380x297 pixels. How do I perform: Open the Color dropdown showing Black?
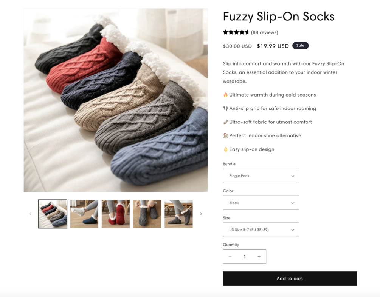pos(261,203)
